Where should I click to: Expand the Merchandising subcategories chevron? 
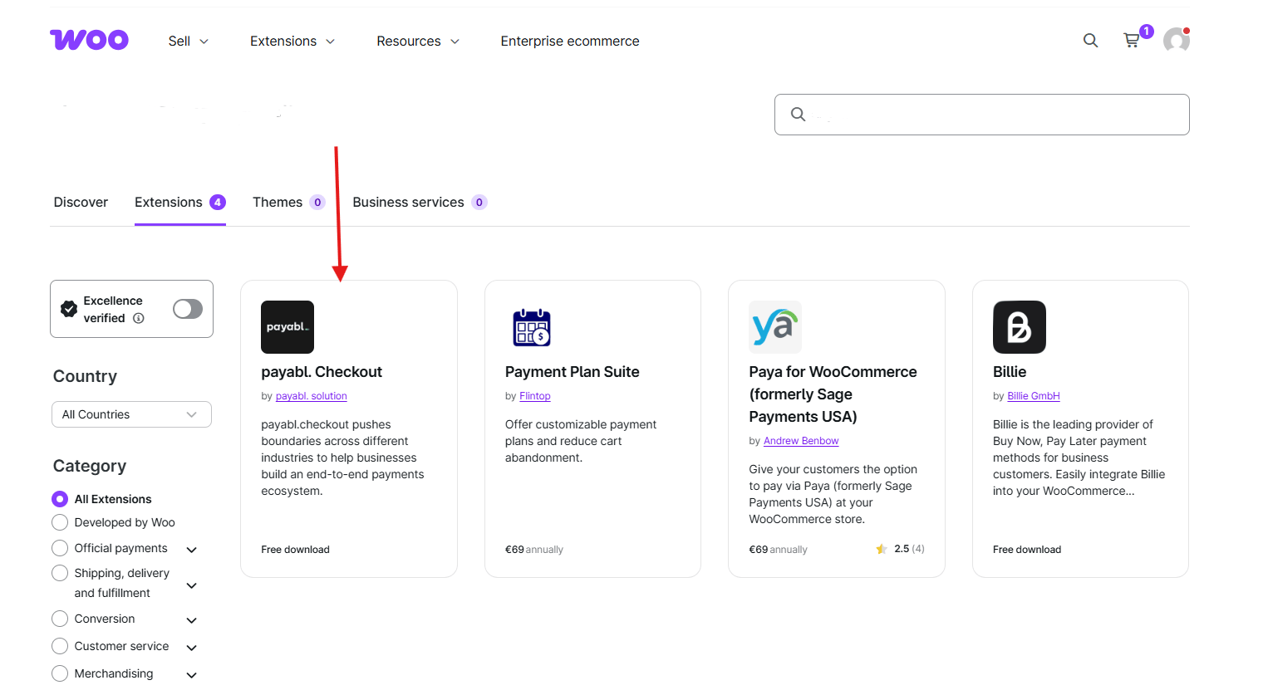(x=192, y=675)
